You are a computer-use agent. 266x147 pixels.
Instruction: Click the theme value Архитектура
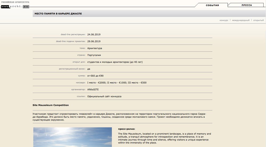click(x=94, y=48)
